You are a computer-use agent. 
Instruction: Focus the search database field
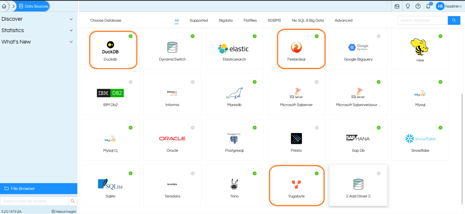tap(423, 20)
